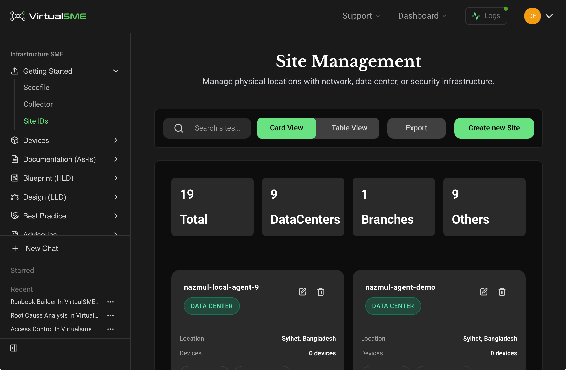Click the nazmul-local-agent-9 site title

(221, 287)
